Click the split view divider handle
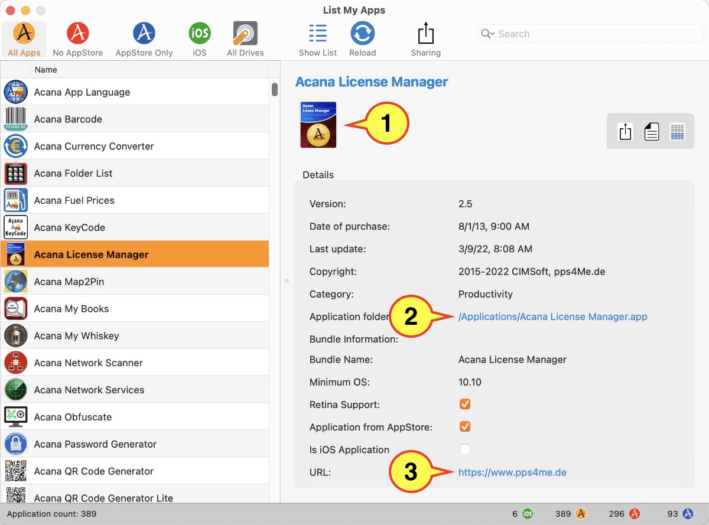The height and width of the screenshot is (525, 709). (x=287, y=281)
